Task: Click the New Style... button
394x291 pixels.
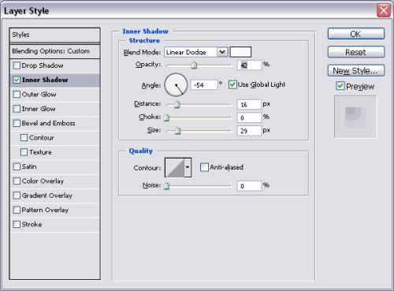Action: pos(356,70)
